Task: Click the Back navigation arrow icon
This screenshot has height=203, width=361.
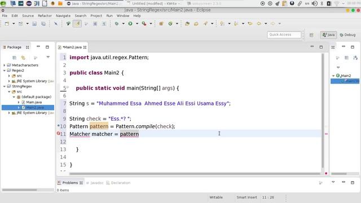Action: 259,24
